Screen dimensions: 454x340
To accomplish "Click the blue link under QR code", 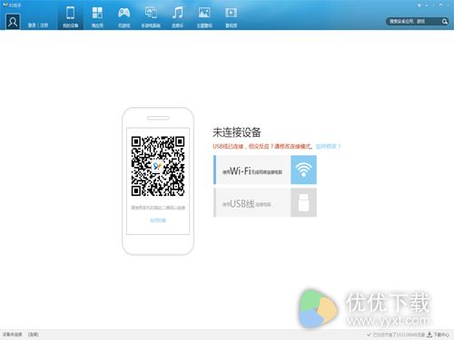I will pos(158,220).
